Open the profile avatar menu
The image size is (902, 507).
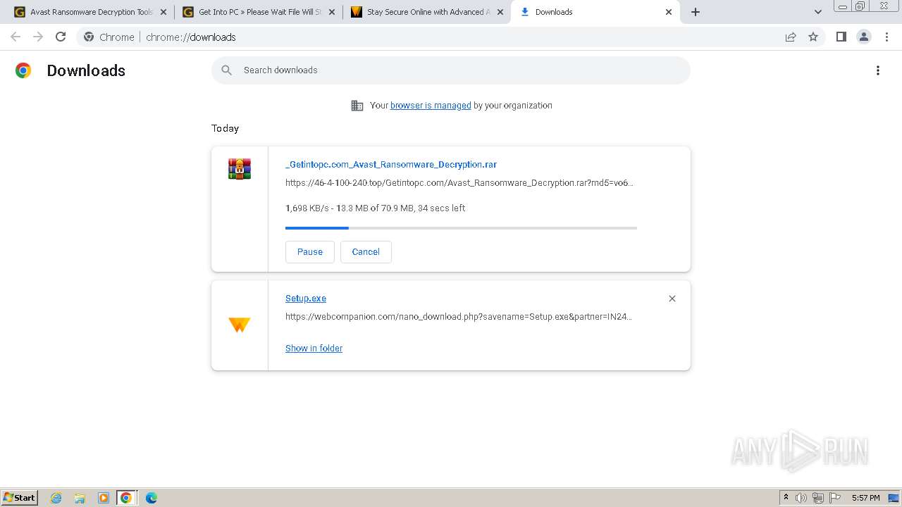click(863, 37)
